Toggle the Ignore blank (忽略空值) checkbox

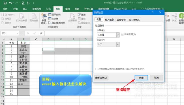pos(122,34)
